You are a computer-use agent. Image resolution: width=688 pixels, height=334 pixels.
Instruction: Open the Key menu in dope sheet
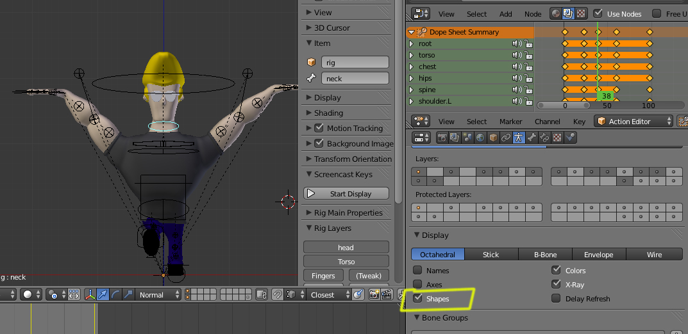[x=579, y=122]
